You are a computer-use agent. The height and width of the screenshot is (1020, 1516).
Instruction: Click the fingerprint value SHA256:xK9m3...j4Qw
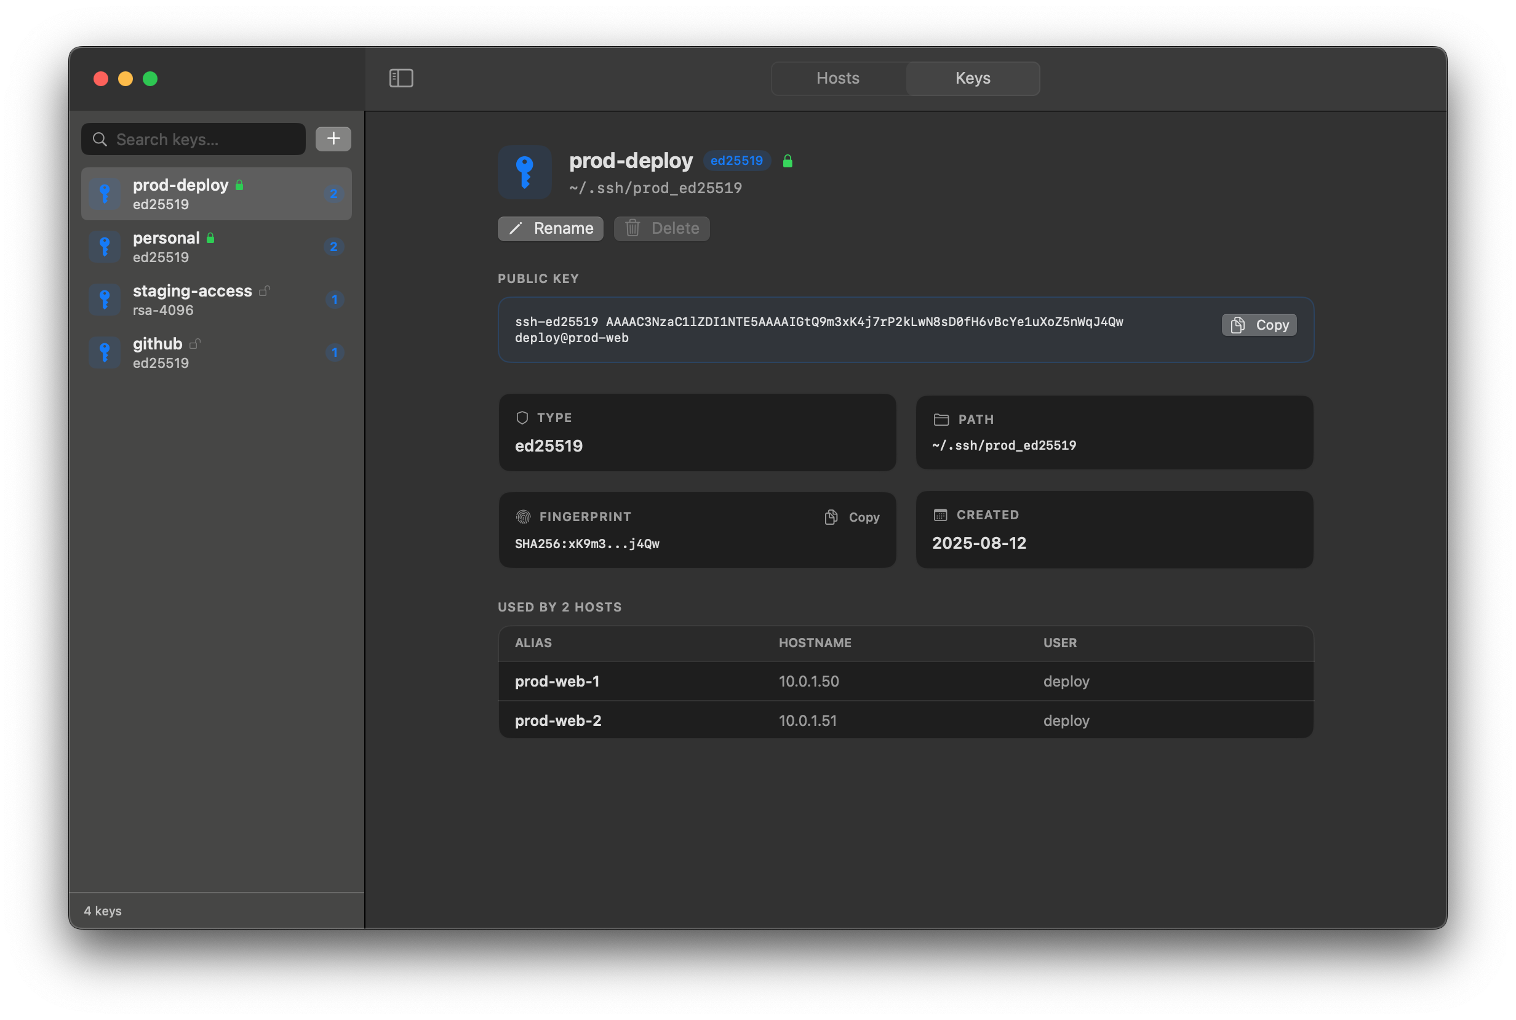coord(587,544)
